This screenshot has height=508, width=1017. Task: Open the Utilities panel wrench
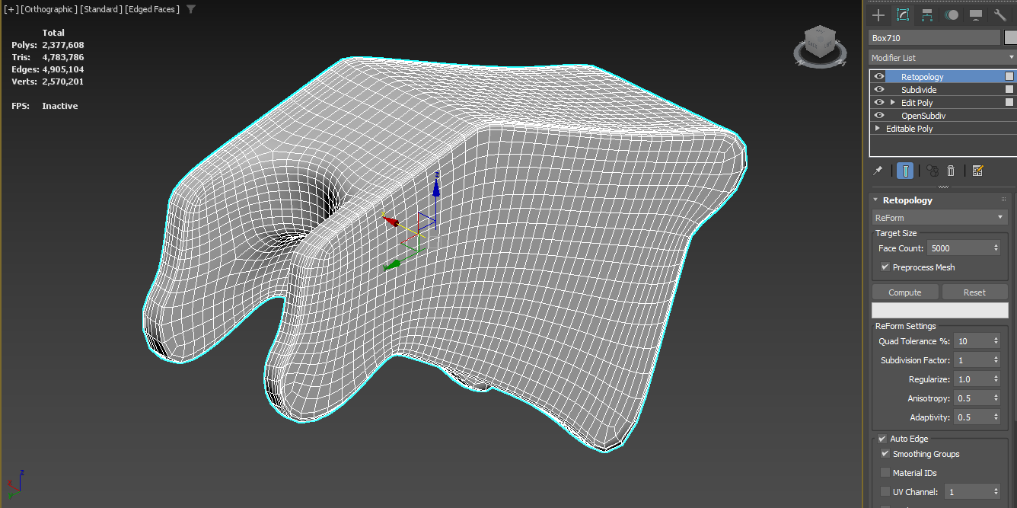coord(1001,15)
